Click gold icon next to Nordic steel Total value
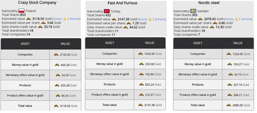Viewport: 257px width, 113px height. coord(229,105)
